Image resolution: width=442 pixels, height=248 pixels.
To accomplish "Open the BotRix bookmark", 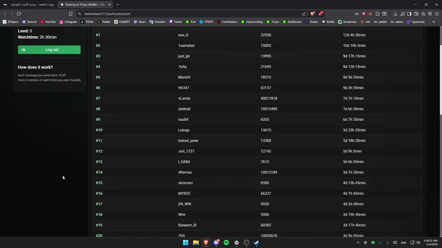I will click(x=328, y=22).
